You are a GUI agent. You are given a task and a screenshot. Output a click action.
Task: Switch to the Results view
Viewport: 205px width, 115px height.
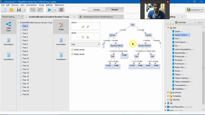coord(115,10)
